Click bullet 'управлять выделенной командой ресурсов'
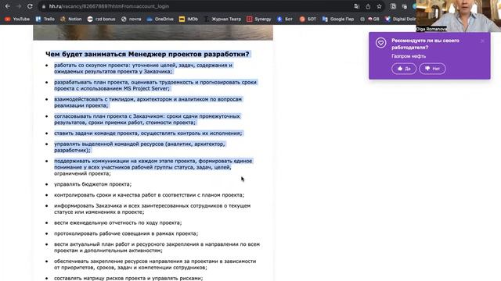This screenshot has height=281, width=501. tap(139, 147)
